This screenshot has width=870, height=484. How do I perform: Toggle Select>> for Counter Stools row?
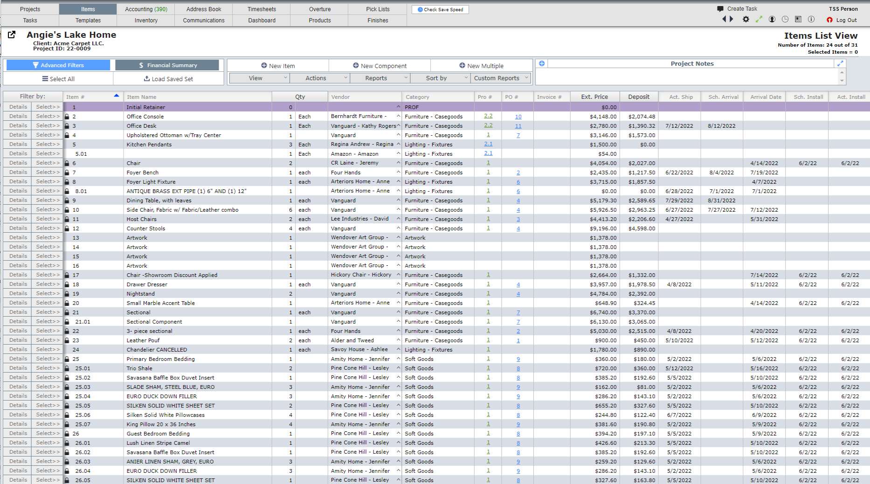click(48, 228)
